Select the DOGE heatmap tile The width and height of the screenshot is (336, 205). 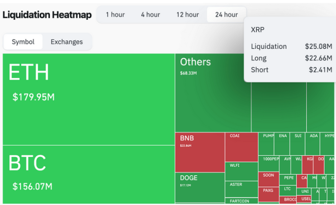coord(200,187)
